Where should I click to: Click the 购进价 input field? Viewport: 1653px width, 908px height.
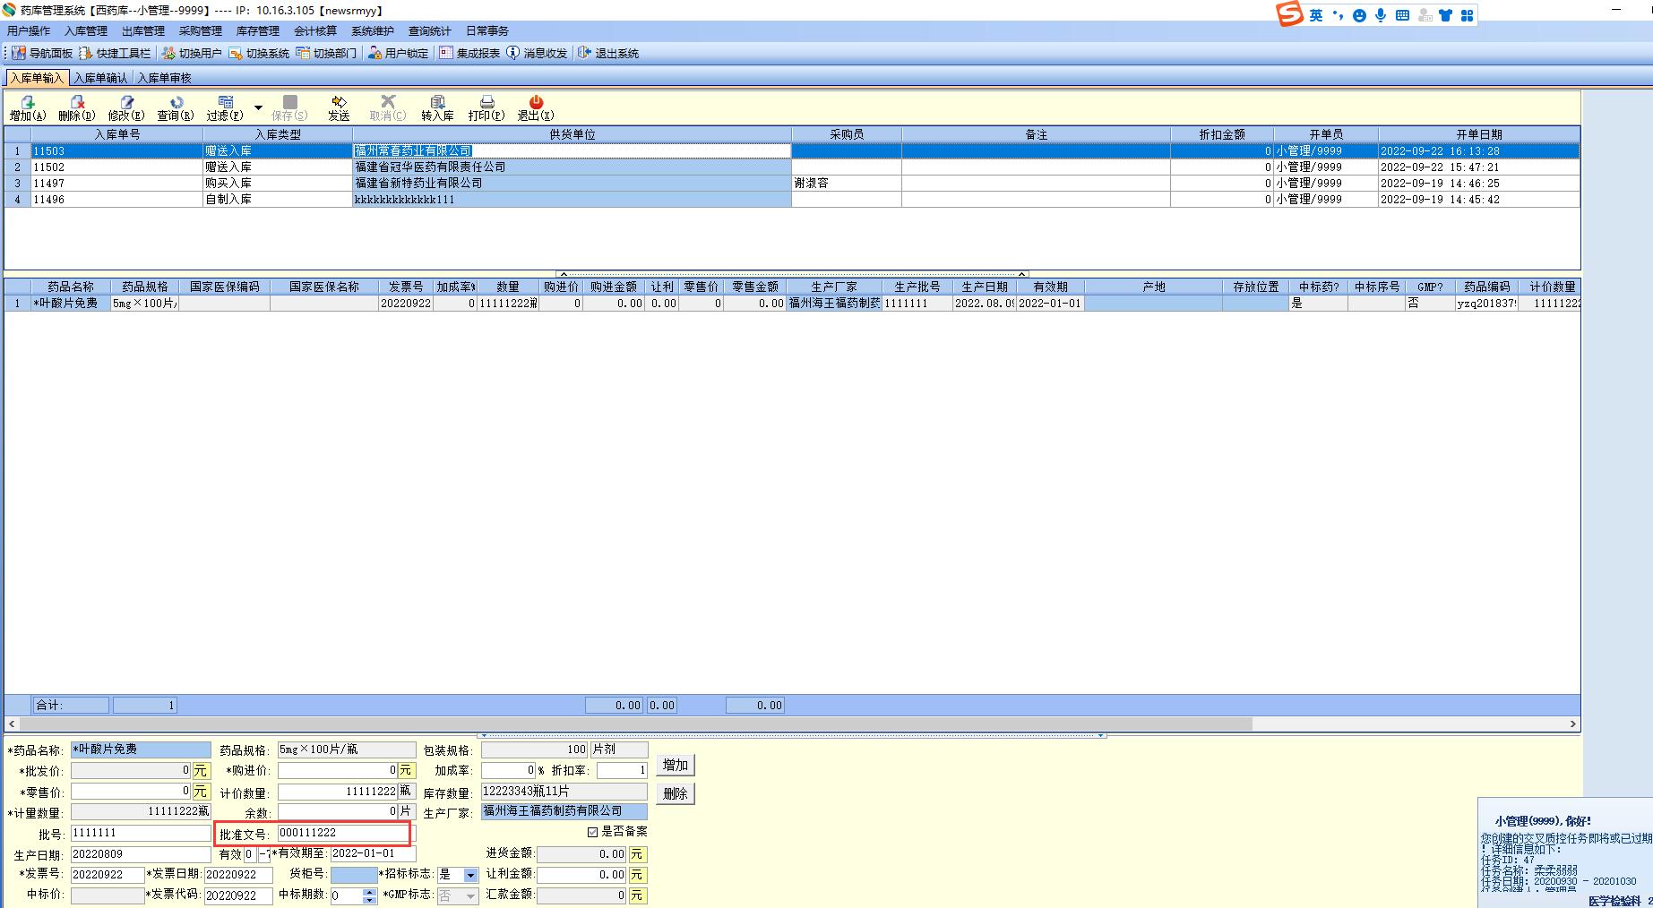coord(337,770)
